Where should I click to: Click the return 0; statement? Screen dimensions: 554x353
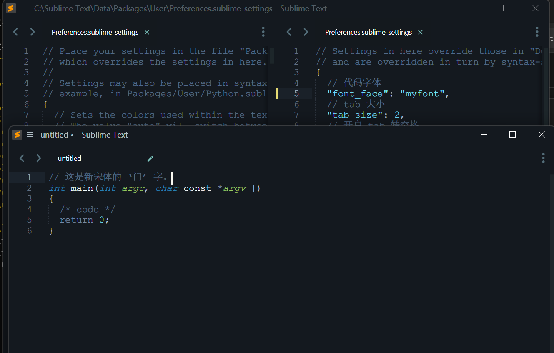[x=85, y=220]
